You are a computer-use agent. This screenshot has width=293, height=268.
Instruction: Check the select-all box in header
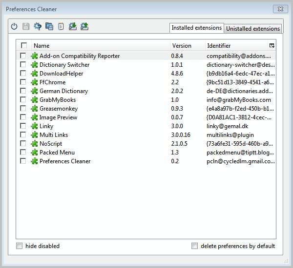[x=23, y=45]
